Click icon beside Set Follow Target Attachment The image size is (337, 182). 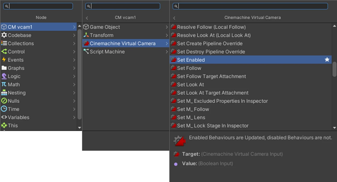[173, 76]
